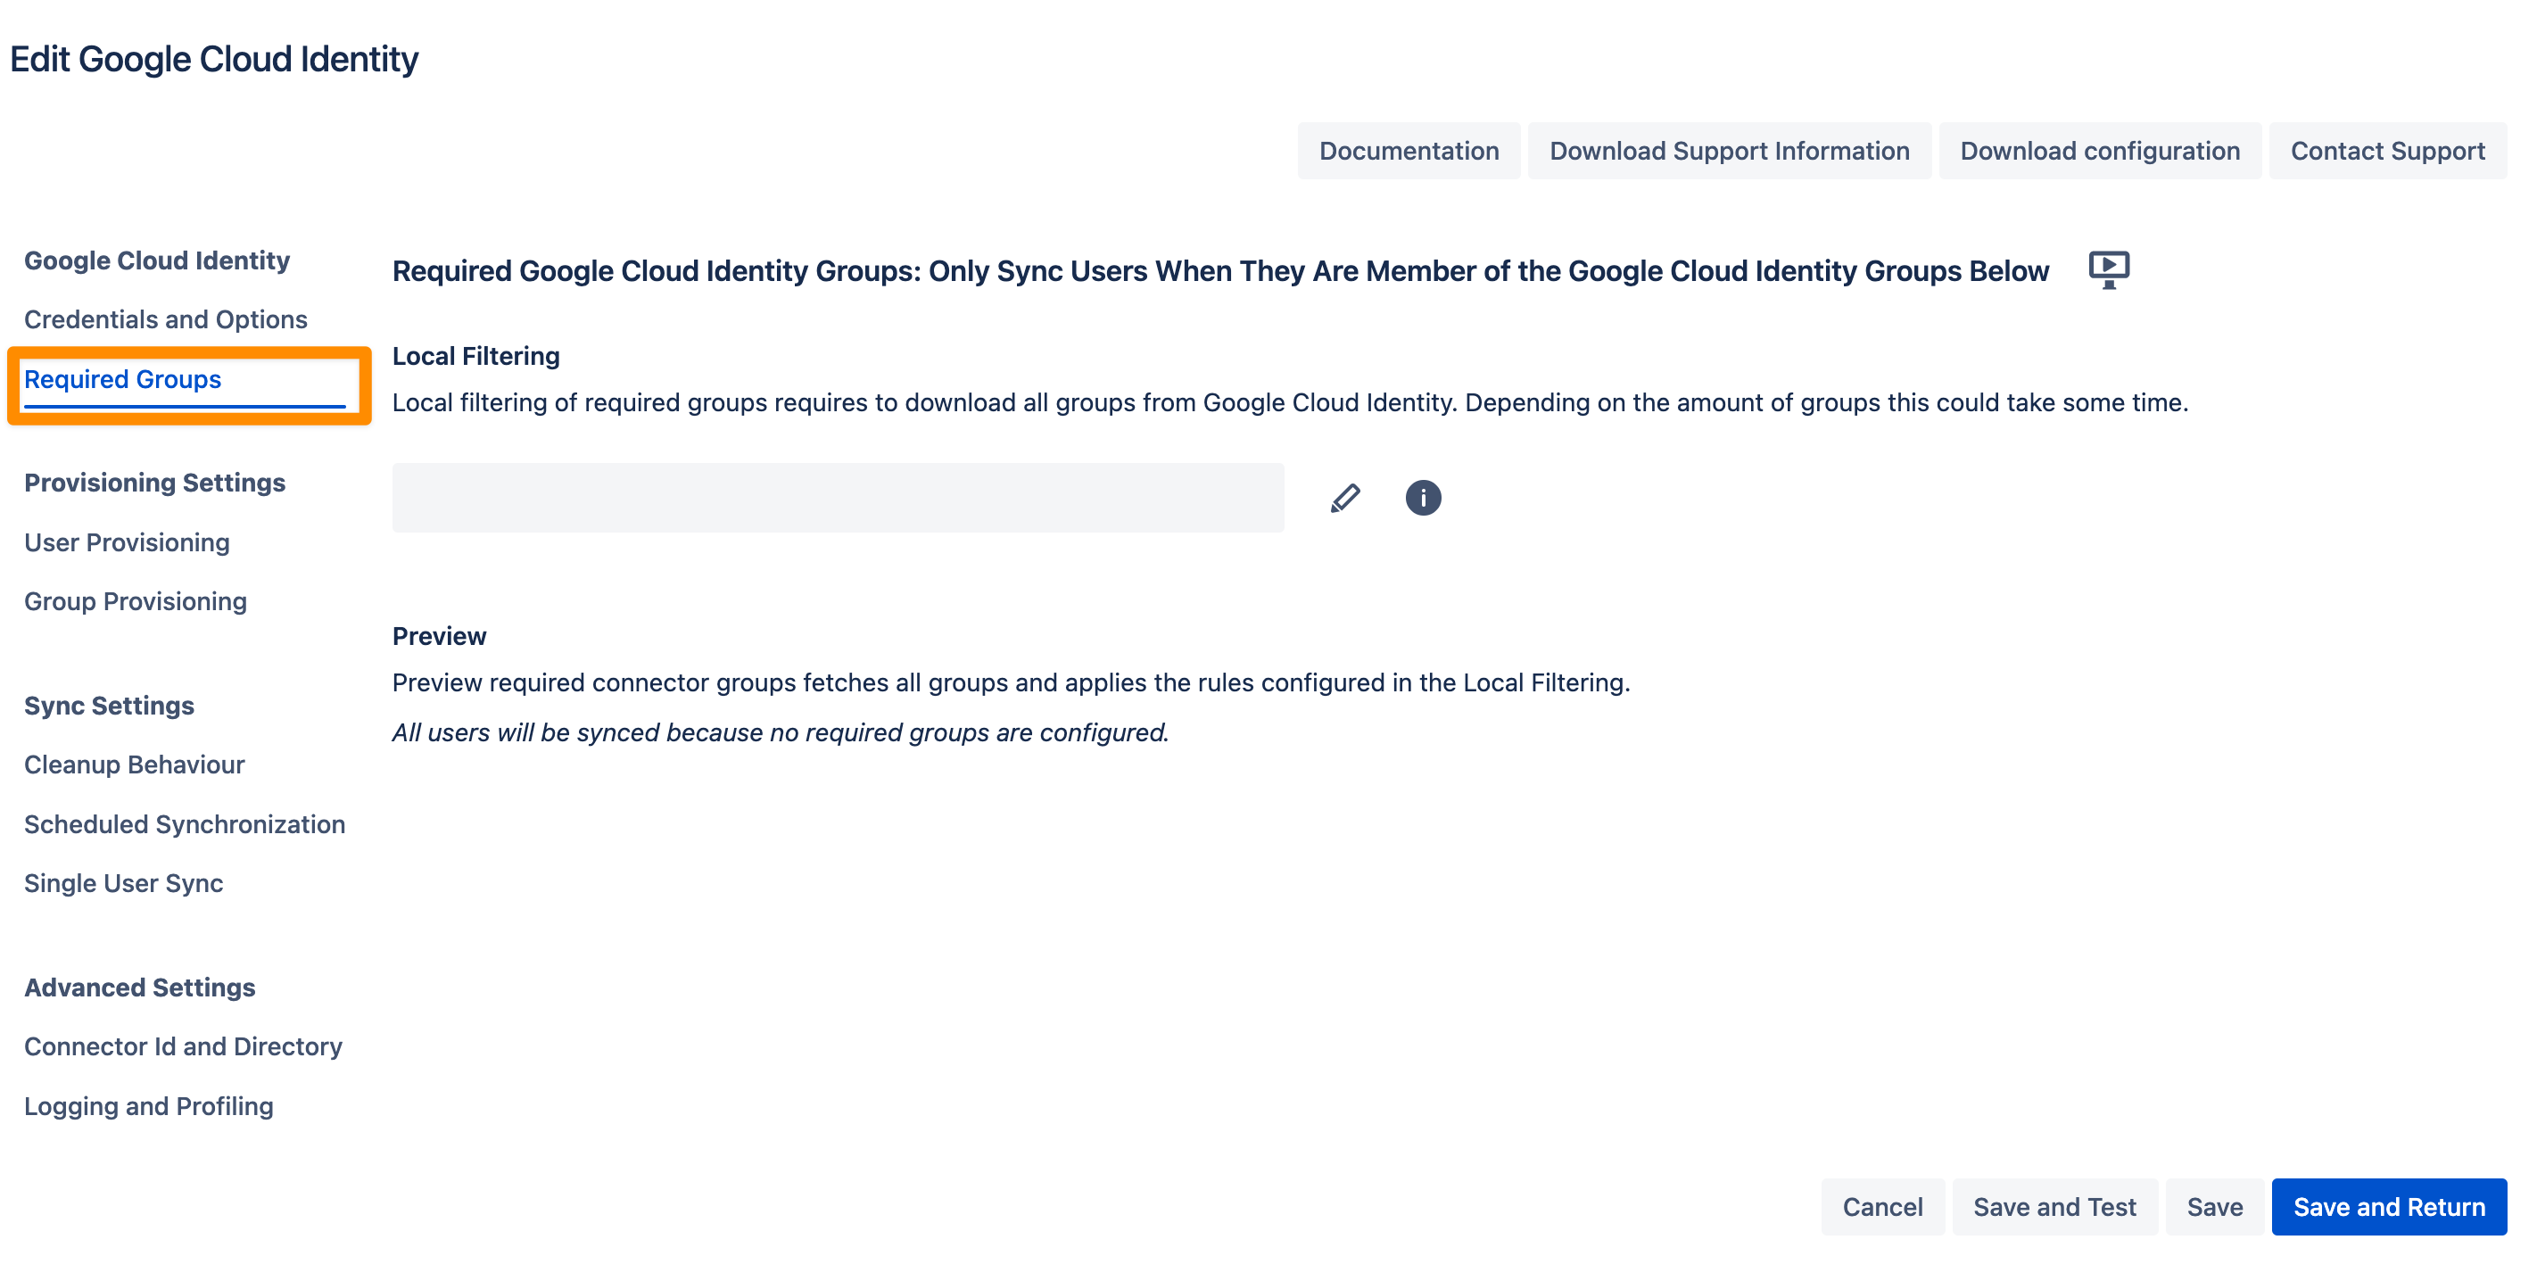Open Cleanup Behaviour settings
This screenshot has height=1281, width=2537.
pos(134,765)
